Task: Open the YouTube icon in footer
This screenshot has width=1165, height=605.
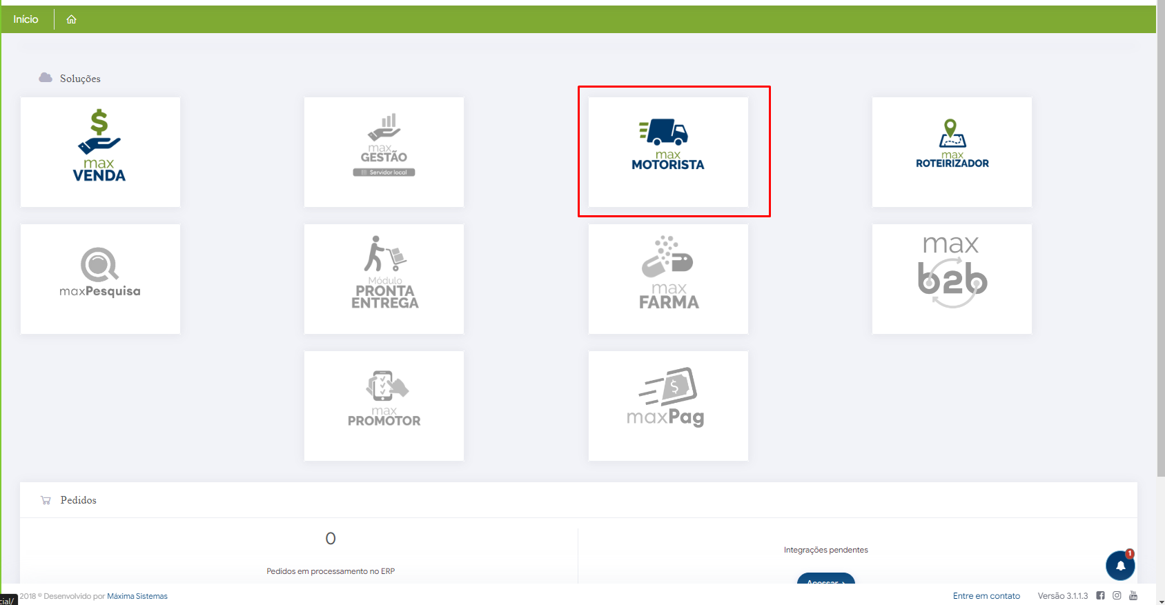Action: [x=1133, y=595]
